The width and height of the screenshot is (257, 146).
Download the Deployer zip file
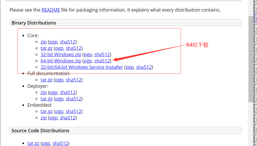coord(44,93)
